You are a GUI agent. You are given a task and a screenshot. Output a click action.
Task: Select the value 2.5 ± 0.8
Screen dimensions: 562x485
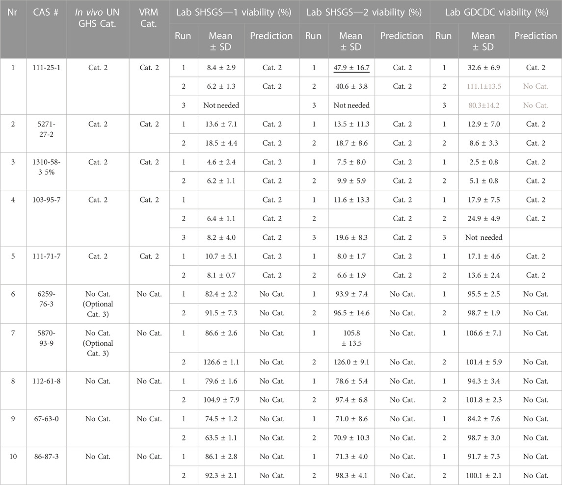pyautogui.click(x=484, y=162)
